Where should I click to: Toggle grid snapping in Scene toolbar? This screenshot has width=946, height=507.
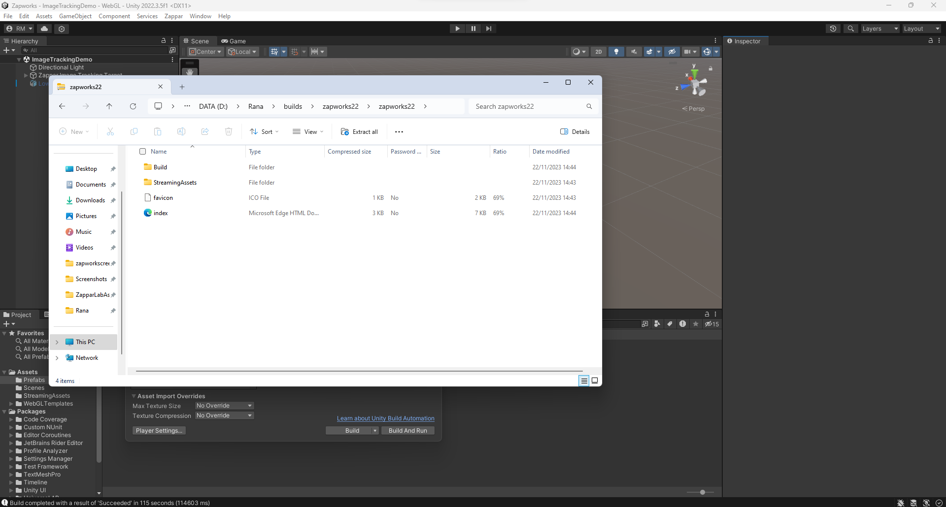tap(295, 52)
